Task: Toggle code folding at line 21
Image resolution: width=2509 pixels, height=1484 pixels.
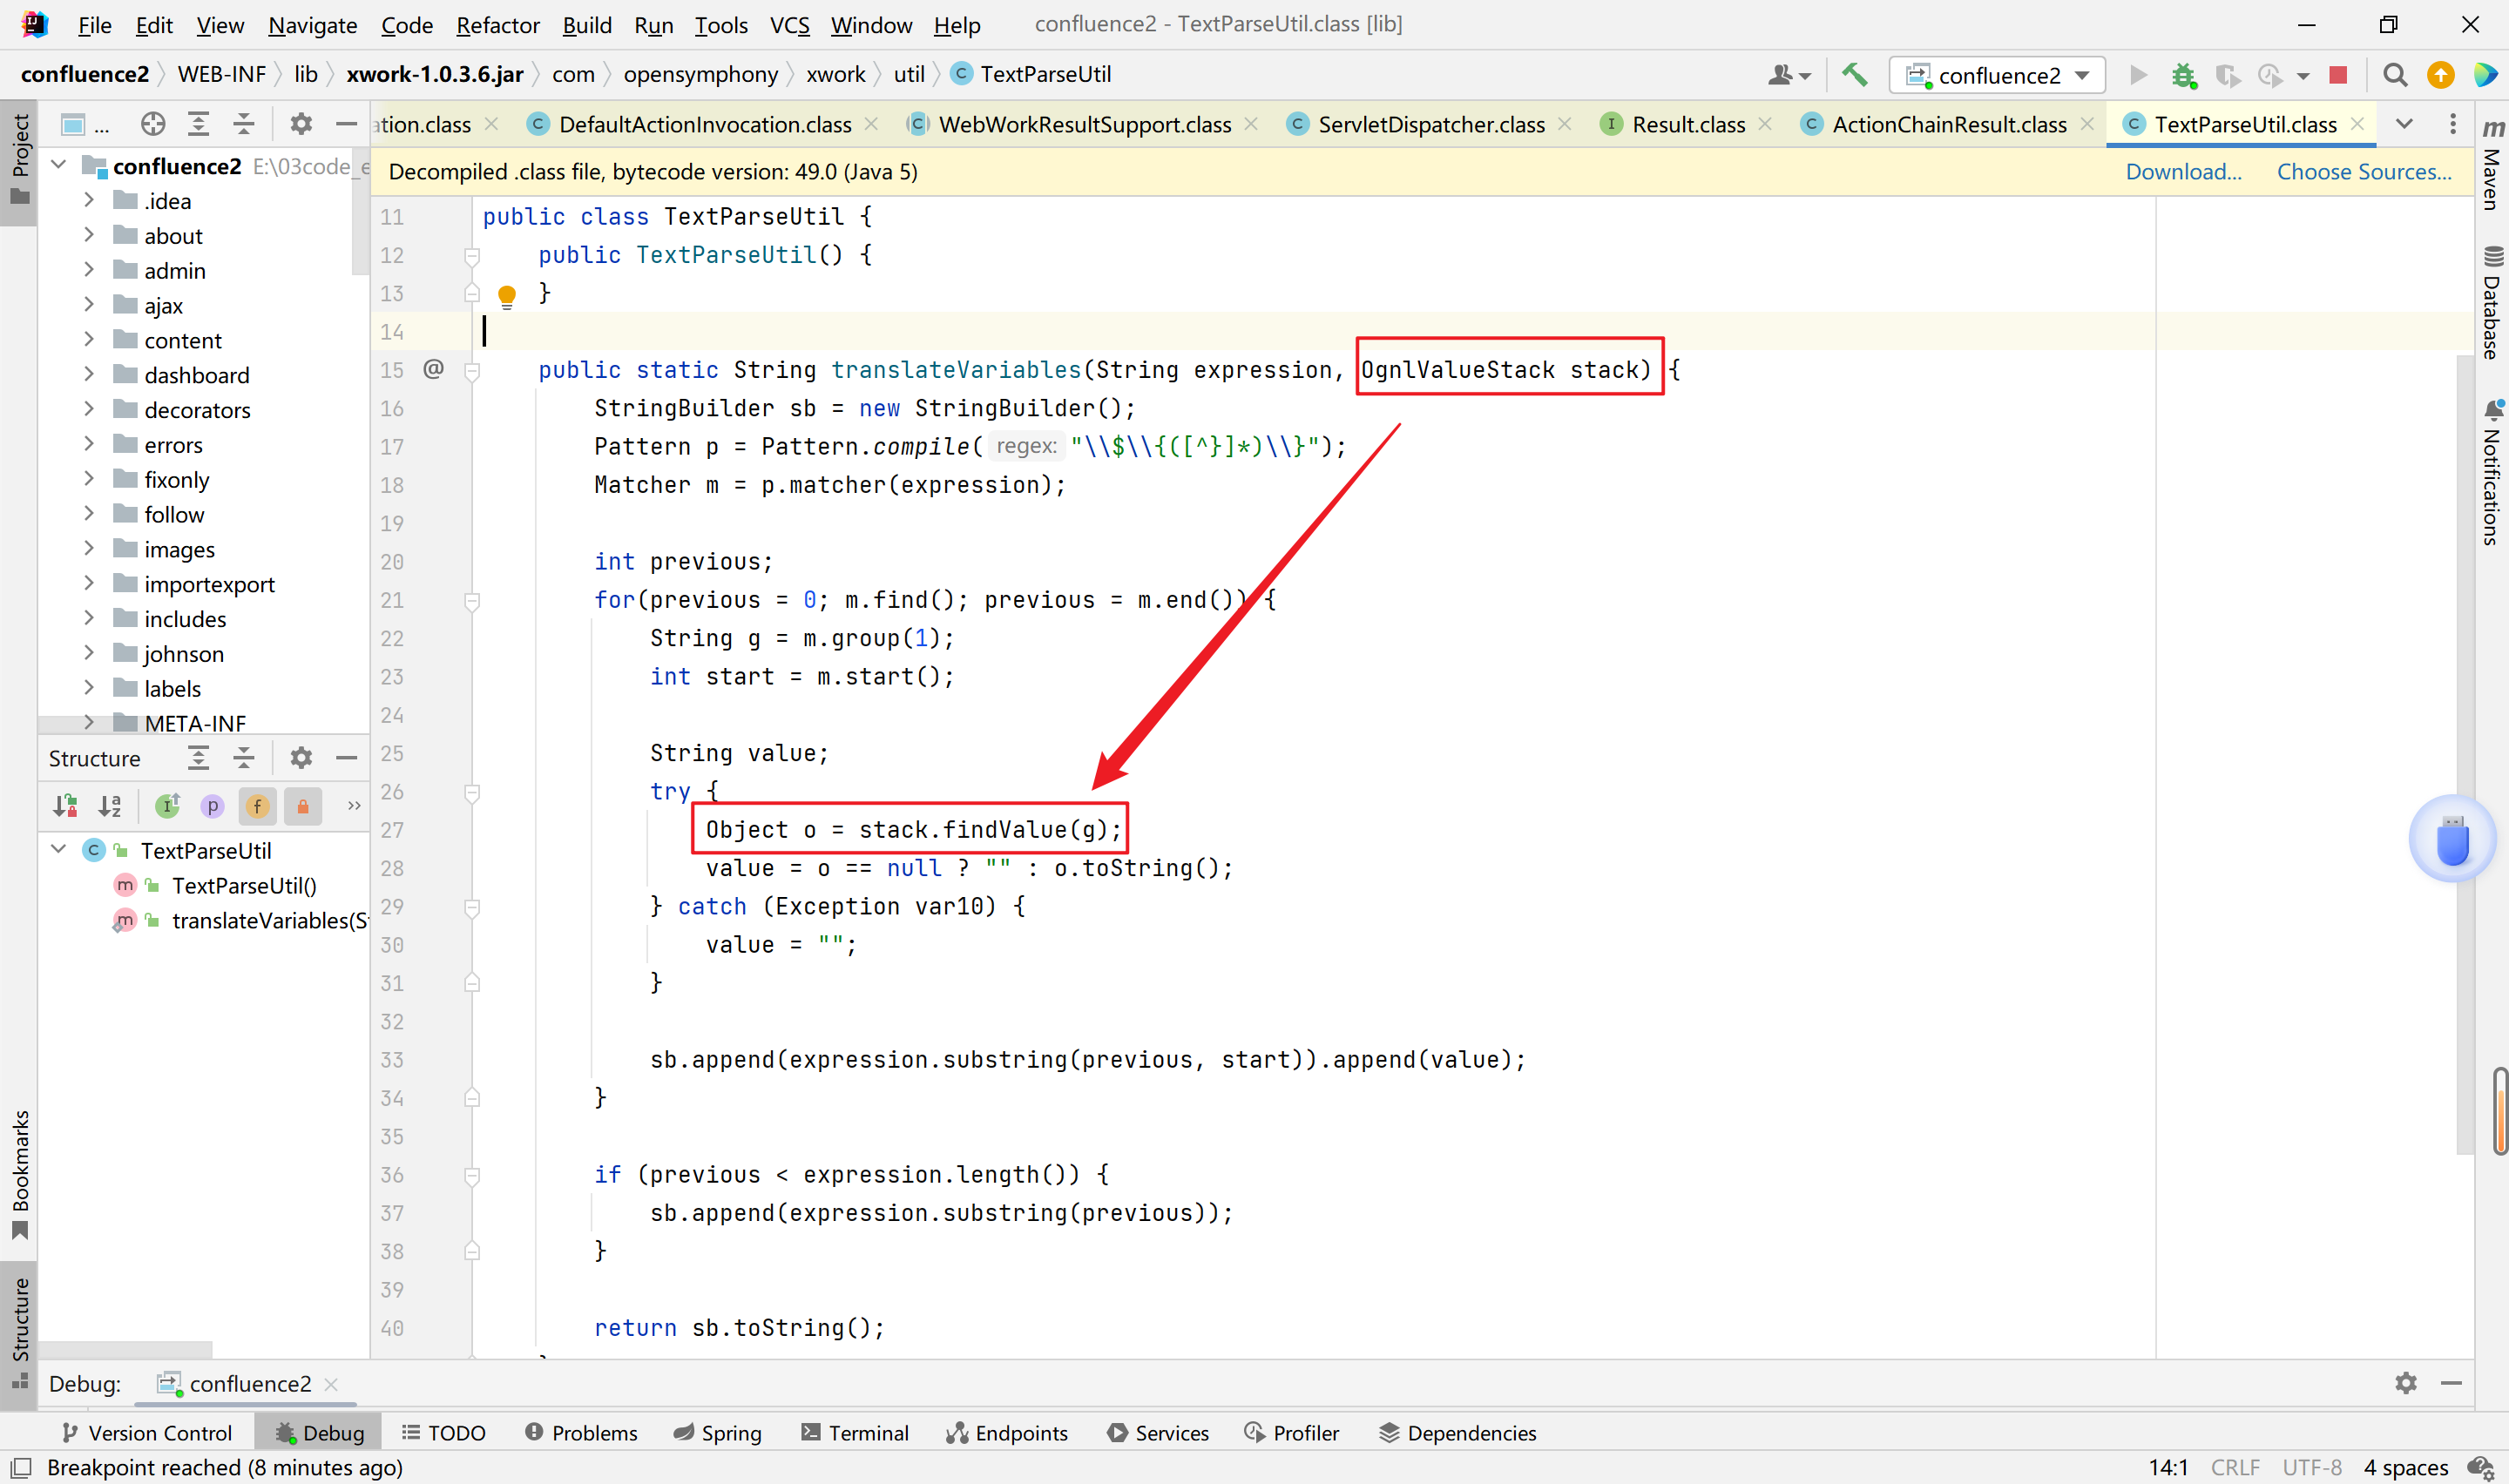Action: 472,600
